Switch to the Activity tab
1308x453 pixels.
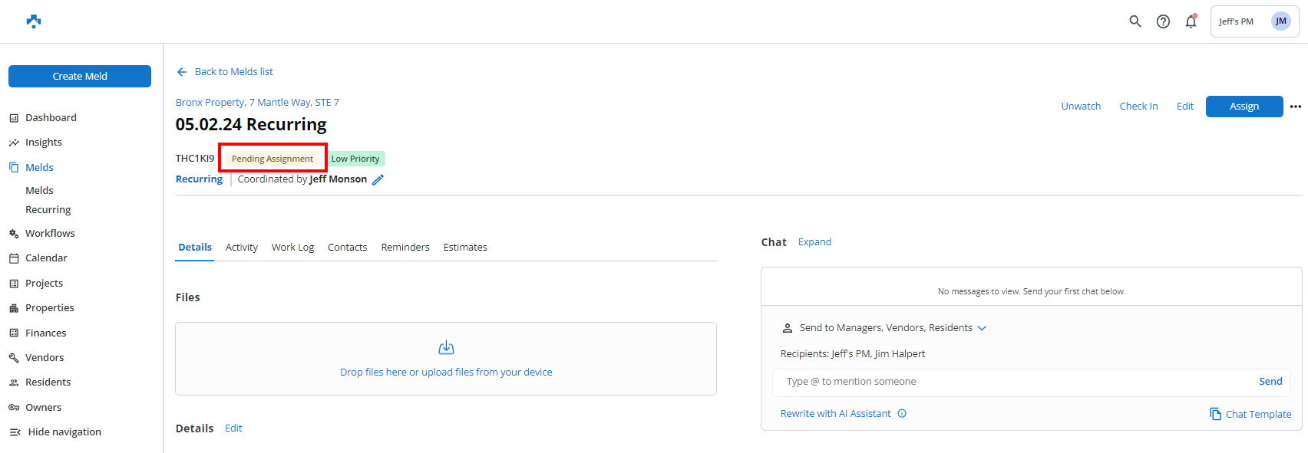tap(242, 247)
